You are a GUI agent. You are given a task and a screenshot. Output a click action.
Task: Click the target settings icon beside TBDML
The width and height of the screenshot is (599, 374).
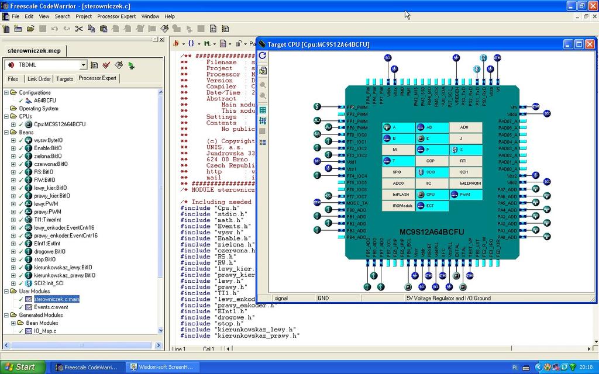click(x=94, y=65)
